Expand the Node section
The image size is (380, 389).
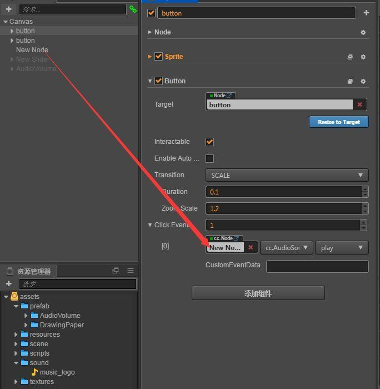tap(149, 32)
